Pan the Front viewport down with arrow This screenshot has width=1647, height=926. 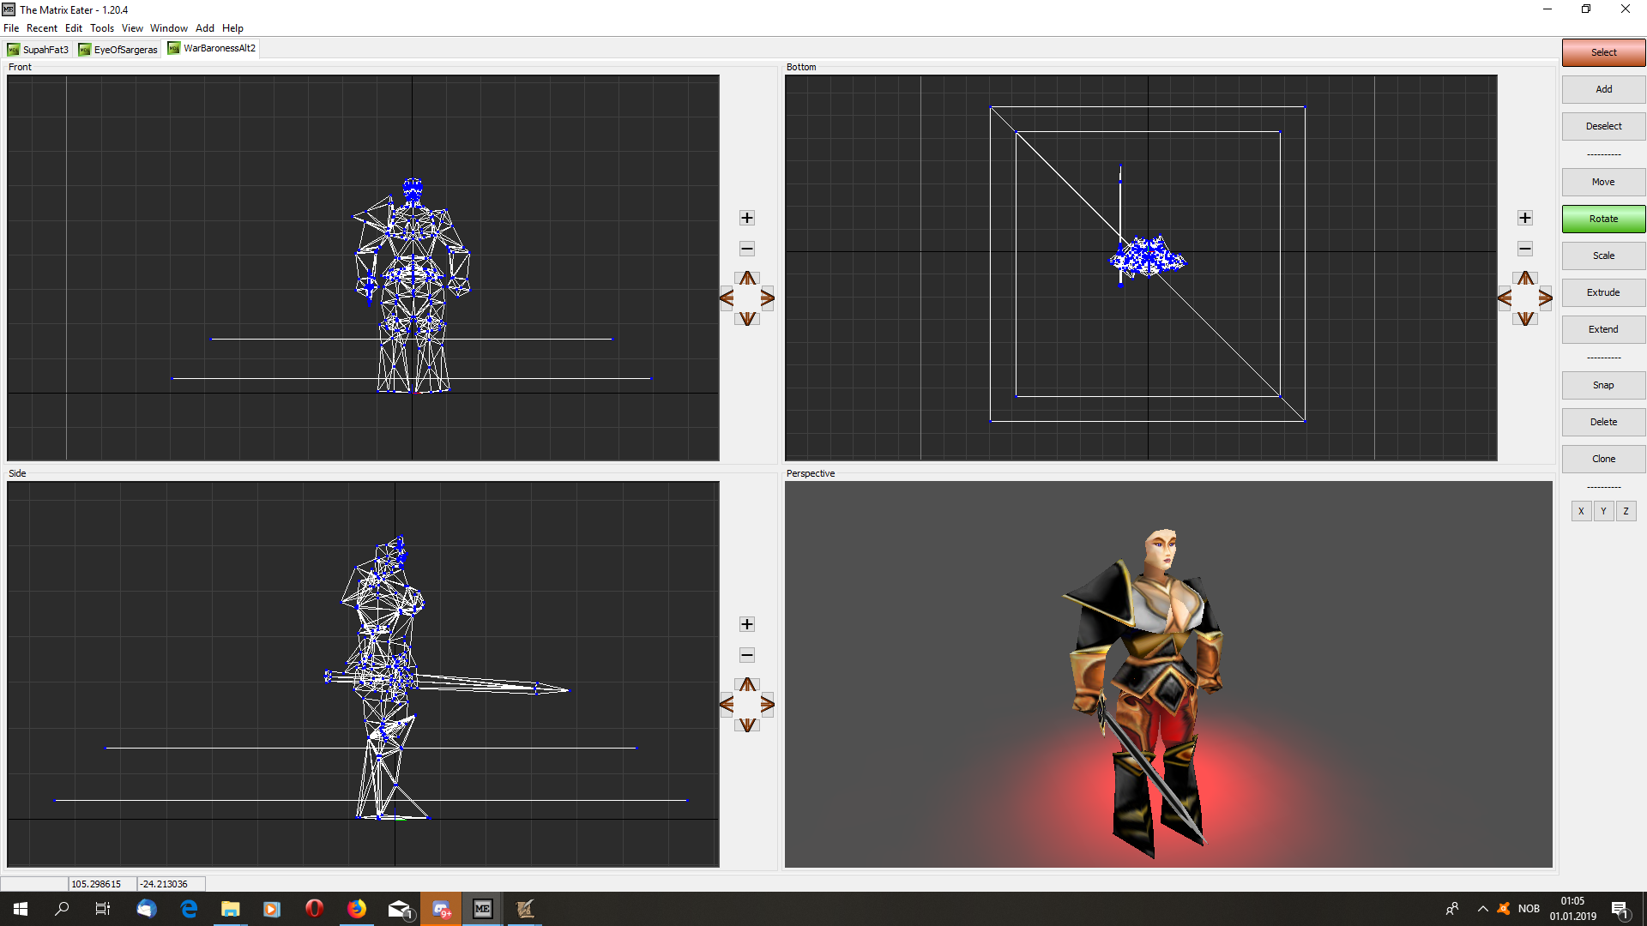(748, 319)
